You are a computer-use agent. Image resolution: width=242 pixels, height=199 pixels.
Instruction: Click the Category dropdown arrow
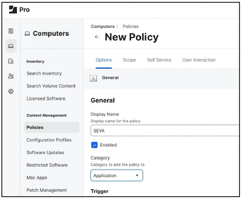137,175
